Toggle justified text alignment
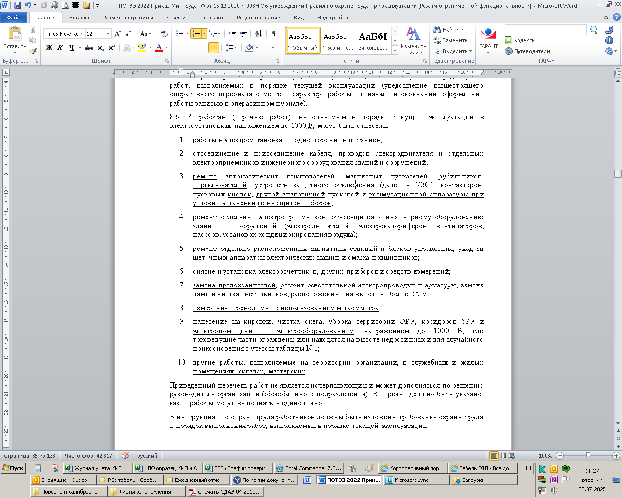The image size is (622, 498). click(x=214, y=48)
